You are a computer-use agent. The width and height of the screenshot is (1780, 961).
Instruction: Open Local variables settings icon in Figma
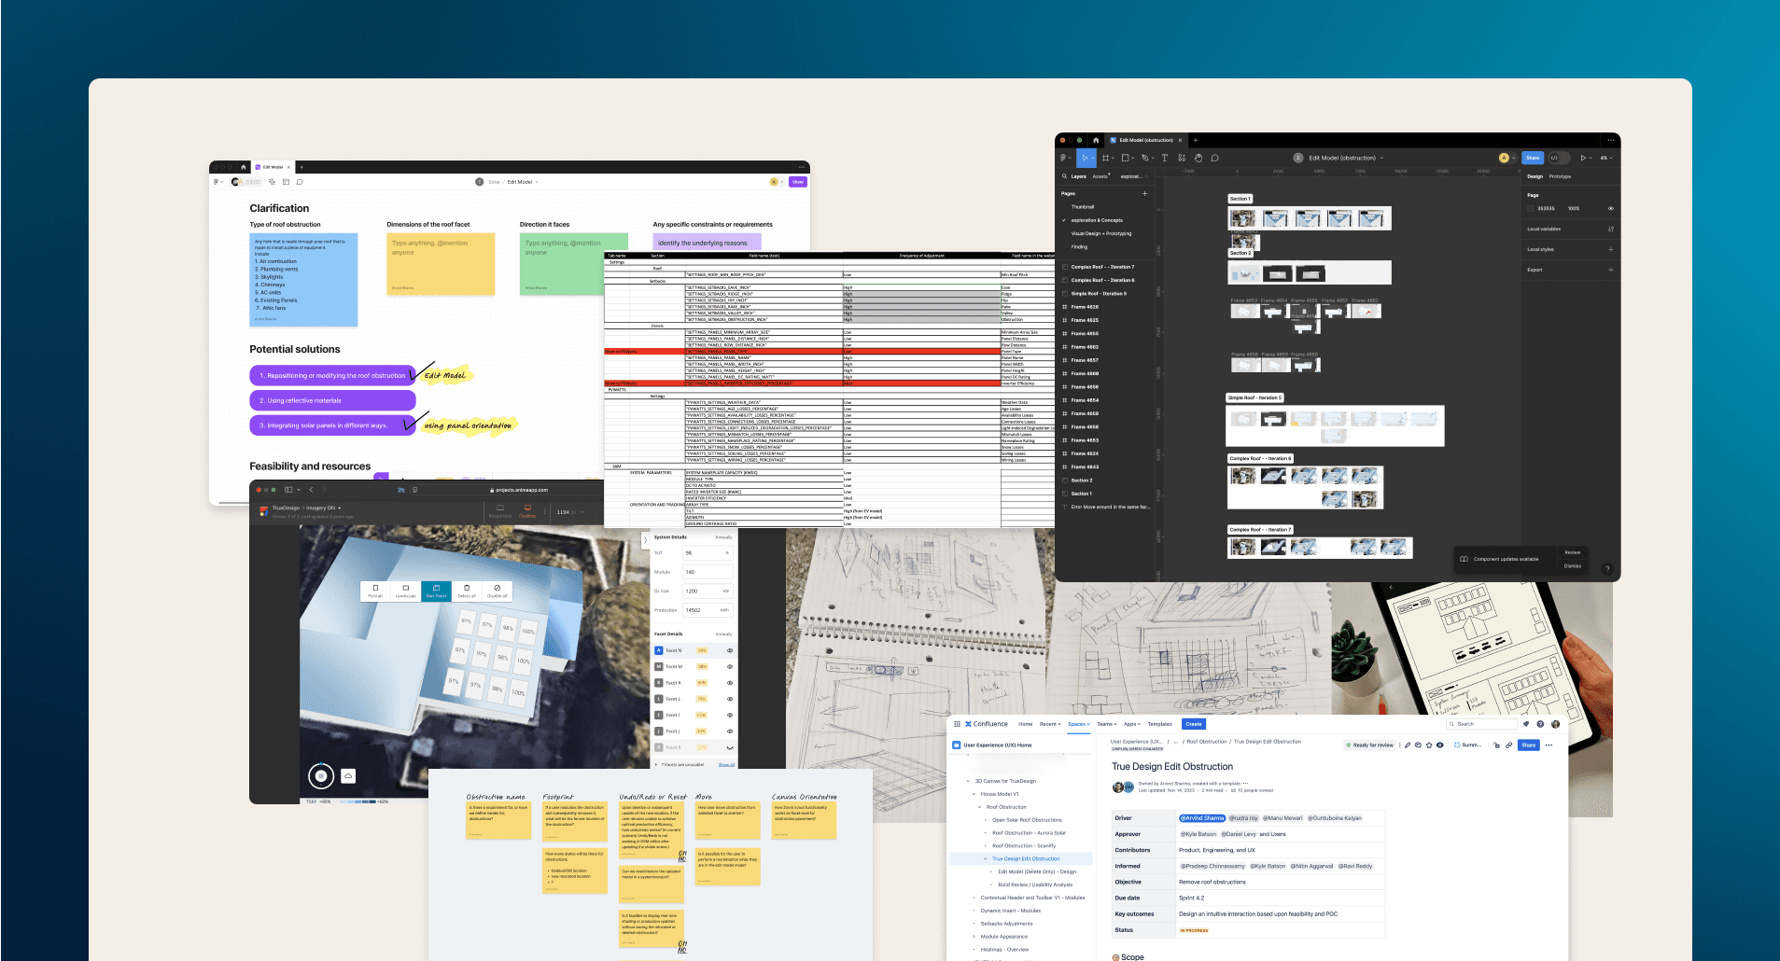(1611, 229)
